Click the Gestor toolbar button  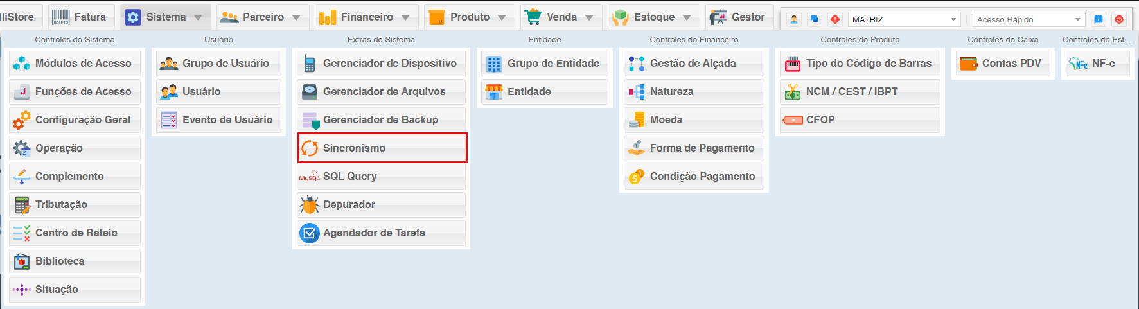tap(739, 17)
